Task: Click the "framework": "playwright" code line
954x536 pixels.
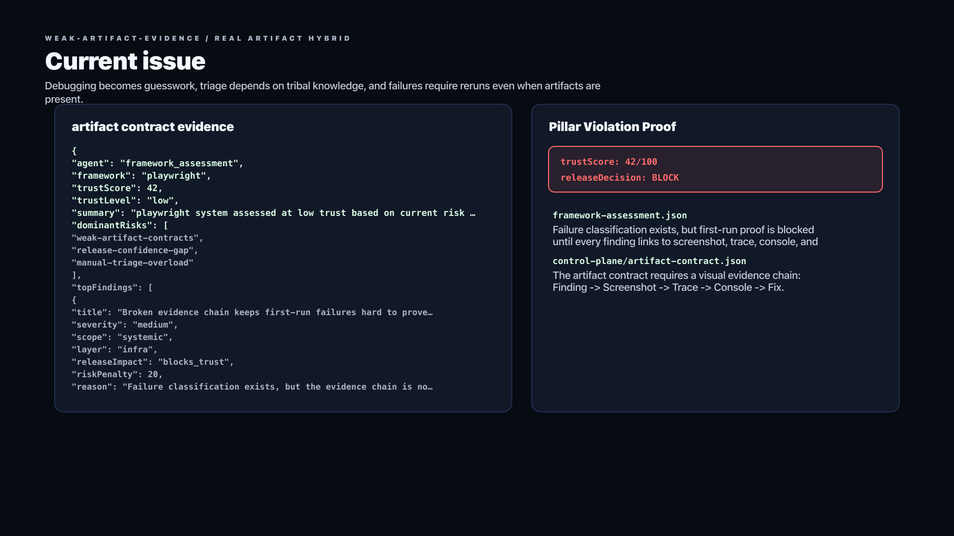Action: [142, 176]
